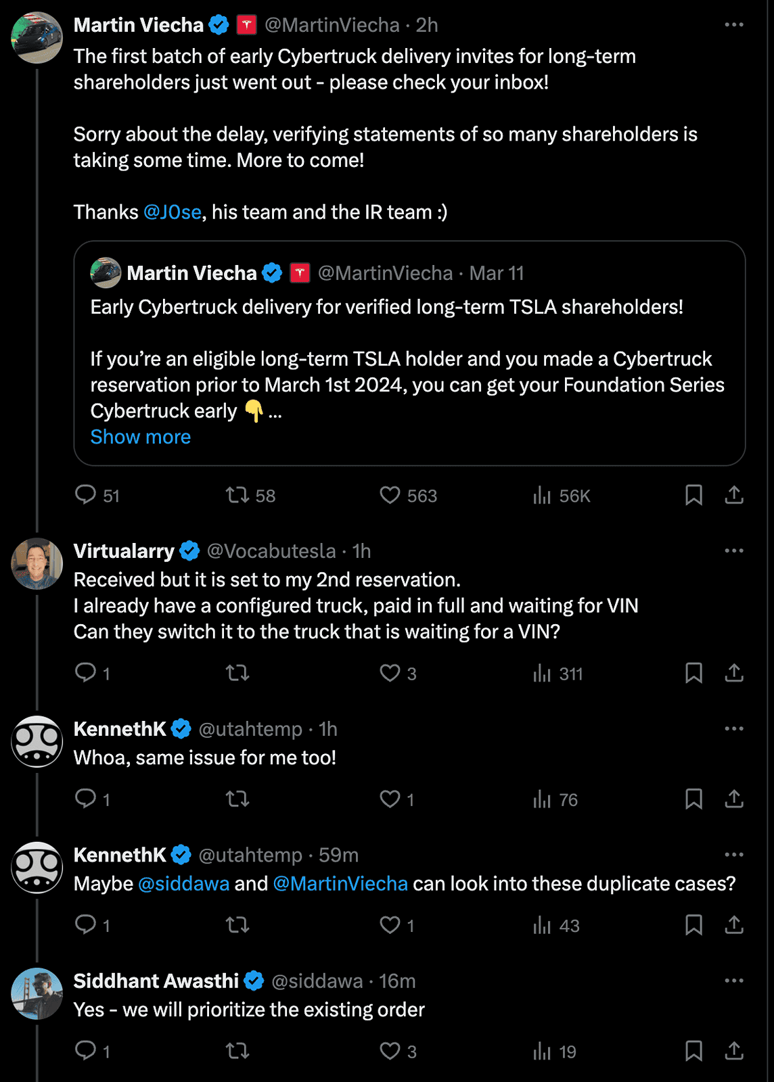Image resolution: width=774 pixels, height=1082 pixels.
Task: Open Siddhant Awasthi's profile name
Action: click(x=156, y=981)
